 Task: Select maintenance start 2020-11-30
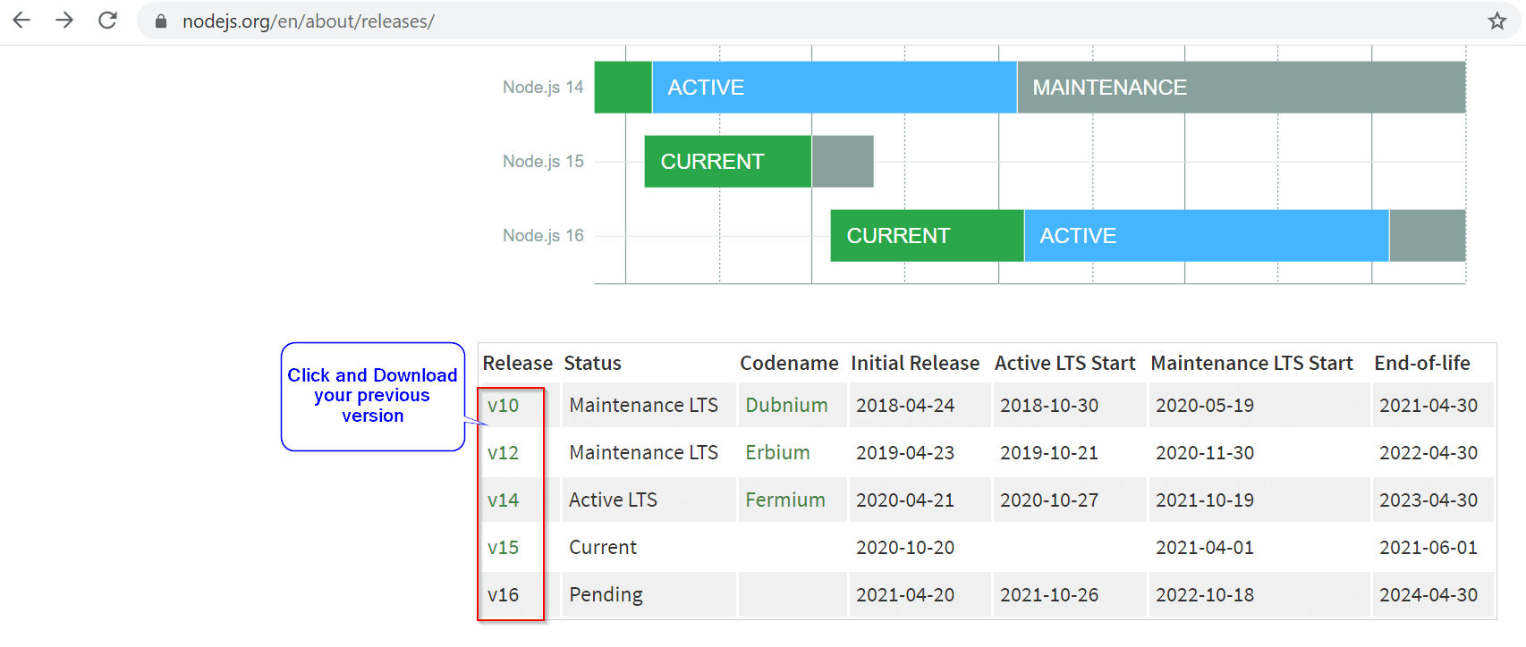(1205, 453)
